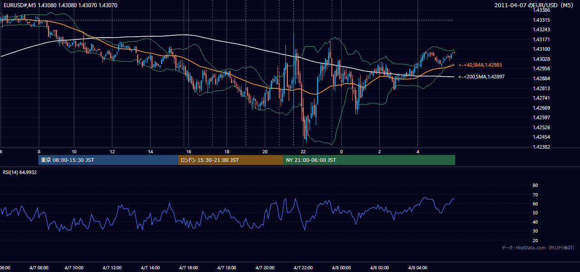Click the 4/7 16:00 bottom time label
This screenshot has width=580, height=272.
[x=189, y=268]
